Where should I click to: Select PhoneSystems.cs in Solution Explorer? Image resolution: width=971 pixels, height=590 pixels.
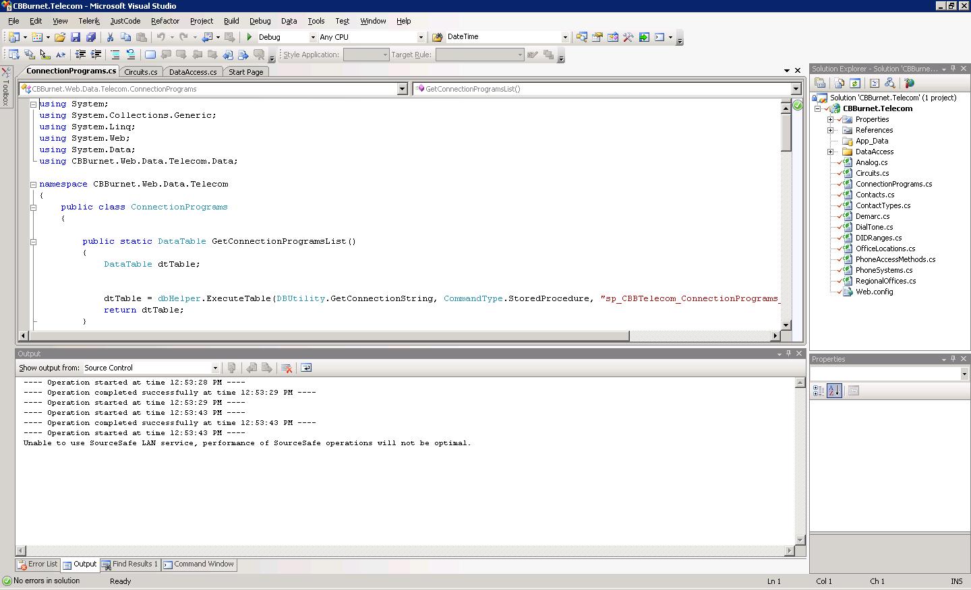coord(884,270)
